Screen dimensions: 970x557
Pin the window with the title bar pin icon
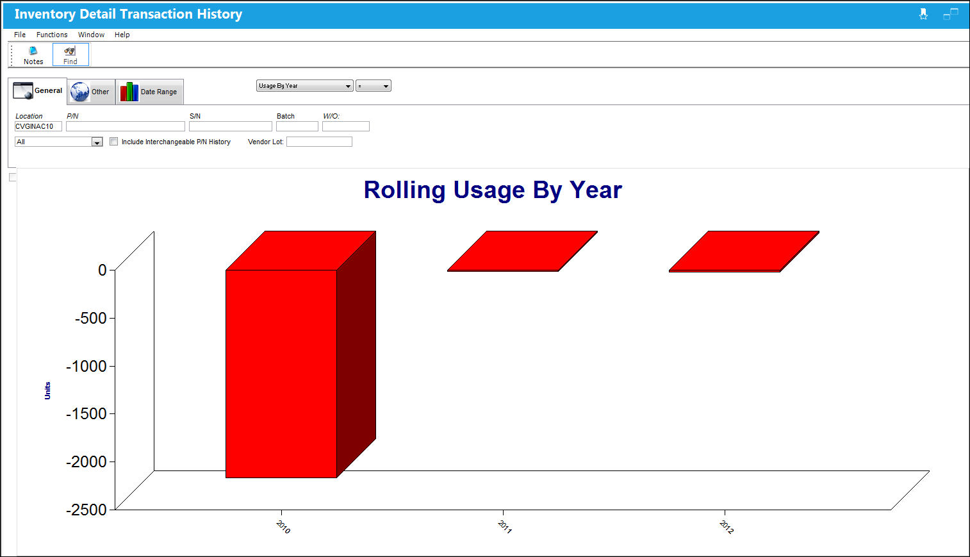(923, 14)
